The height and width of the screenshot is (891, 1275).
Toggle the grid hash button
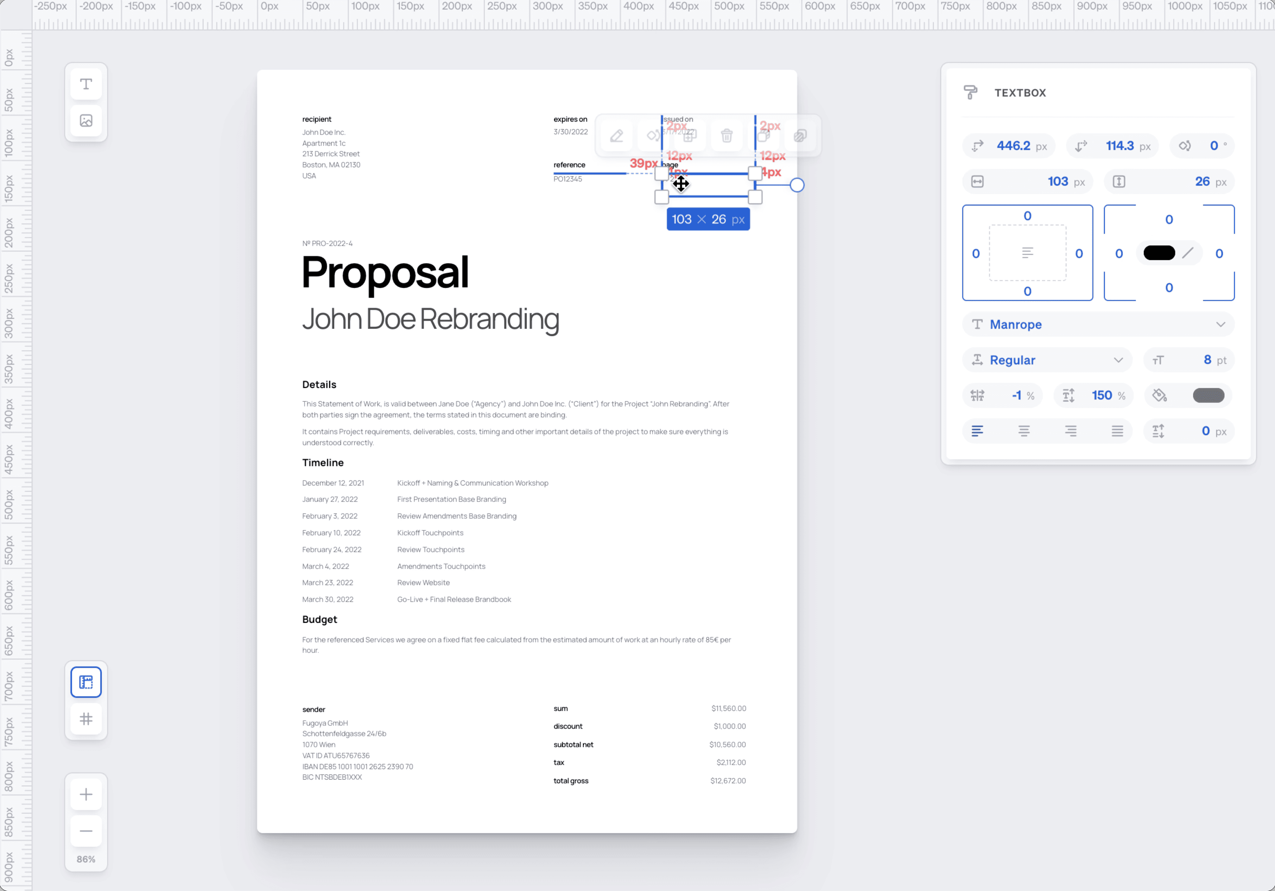pyautogui.click(x=86, y=719)
